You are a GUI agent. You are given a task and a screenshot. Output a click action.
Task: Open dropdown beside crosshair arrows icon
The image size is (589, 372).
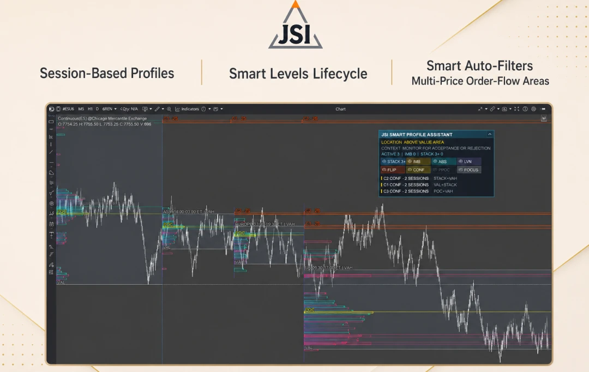coord(486,109)
